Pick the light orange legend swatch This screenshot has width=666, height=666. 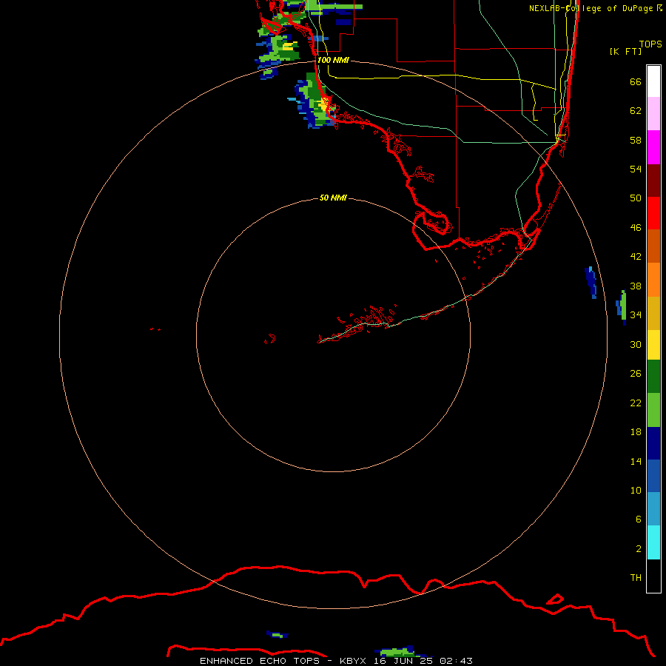click(653, 280)
